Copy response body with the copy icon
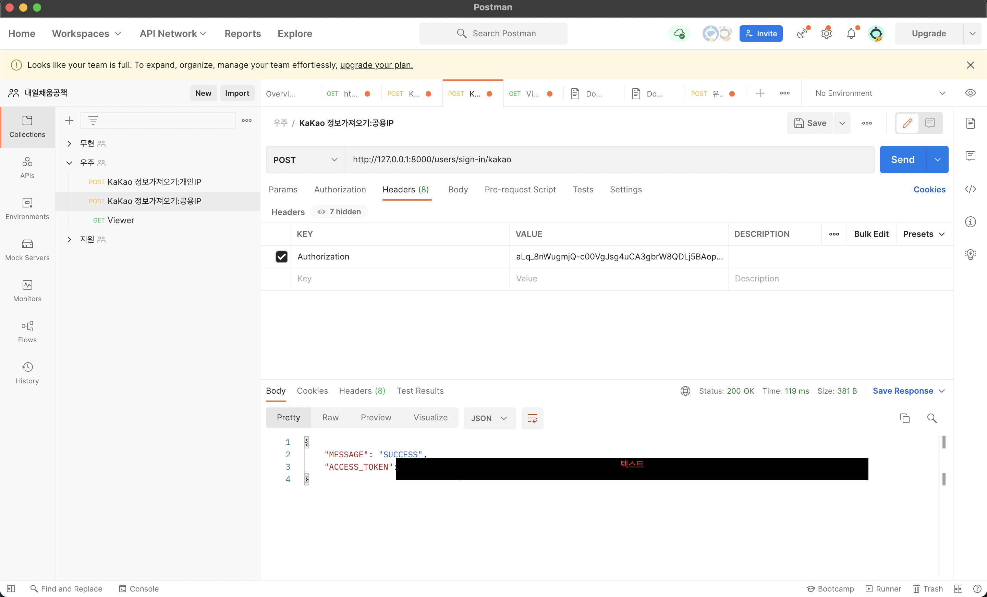Image resolution: width=987 pixels, height=597 pixels. click(904, 418)
